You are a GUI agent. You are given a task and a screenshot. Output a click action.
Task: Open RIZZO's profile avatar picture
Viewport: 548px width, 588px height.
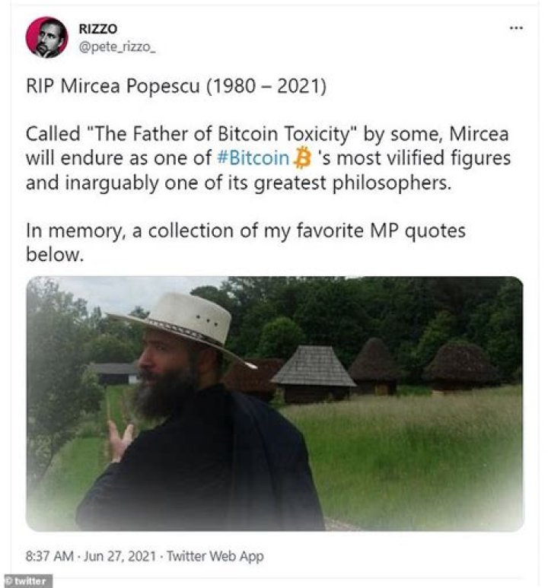tap(46, 37)
